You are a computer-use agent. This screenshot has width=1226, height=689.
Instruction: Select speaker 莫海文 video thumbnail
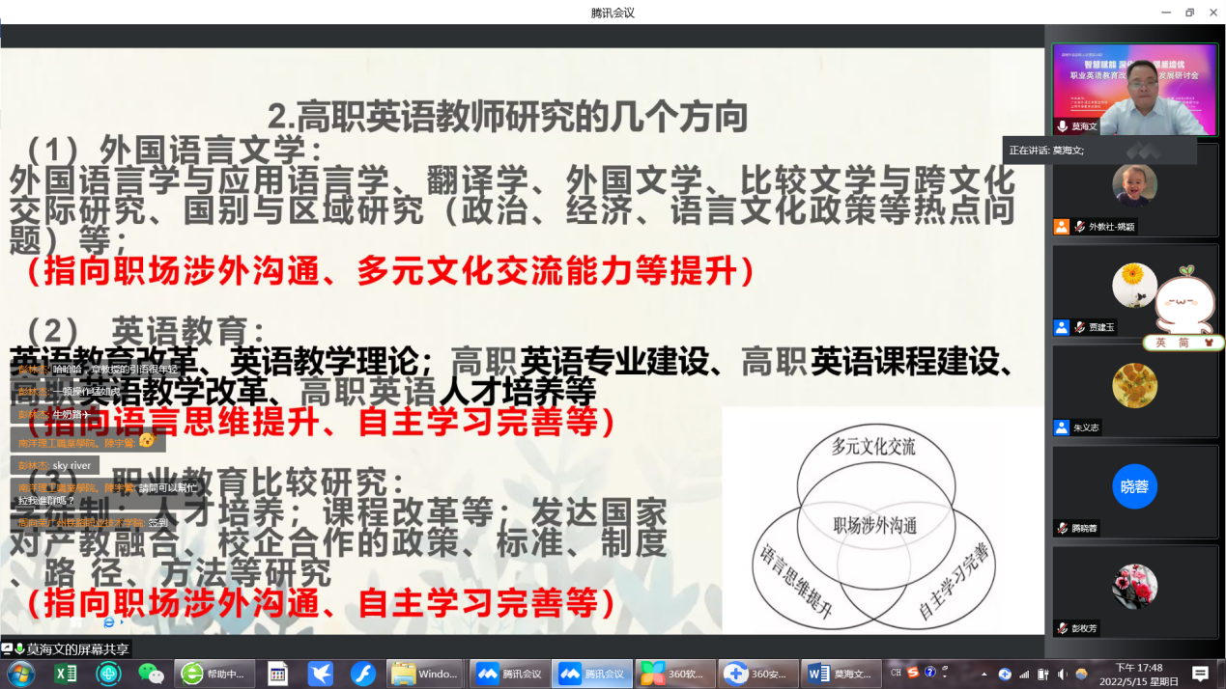click(x=1135, y=89)
